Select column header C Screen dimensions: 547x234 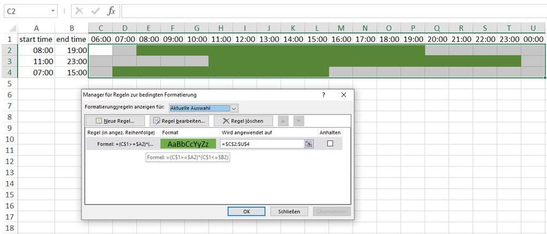[100, 28]
